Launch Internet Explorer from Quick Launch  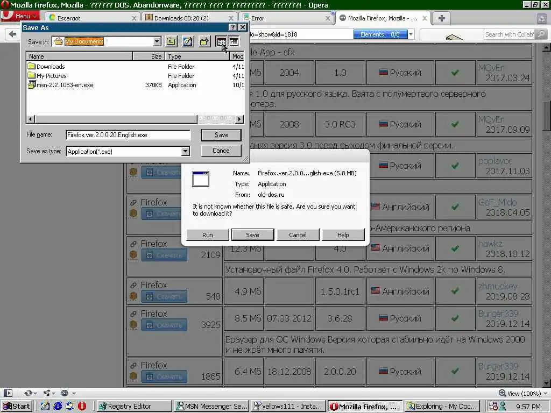[58, 407]
